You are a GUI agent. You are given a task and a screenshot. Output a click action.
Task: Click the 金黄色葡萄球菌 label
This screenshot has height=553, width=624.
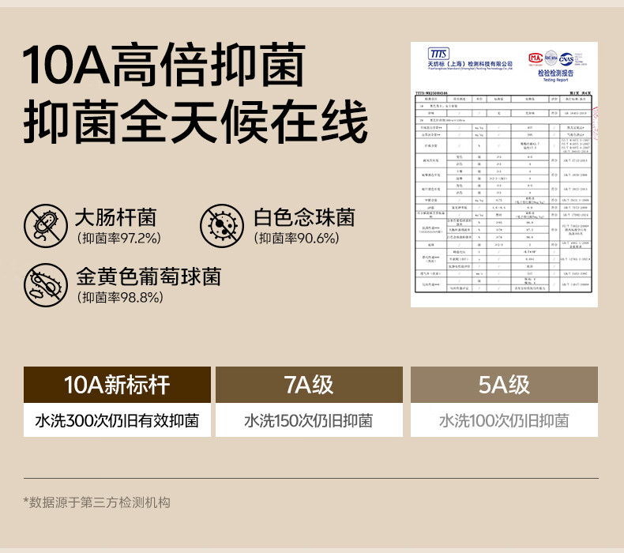tap(148, 276)
